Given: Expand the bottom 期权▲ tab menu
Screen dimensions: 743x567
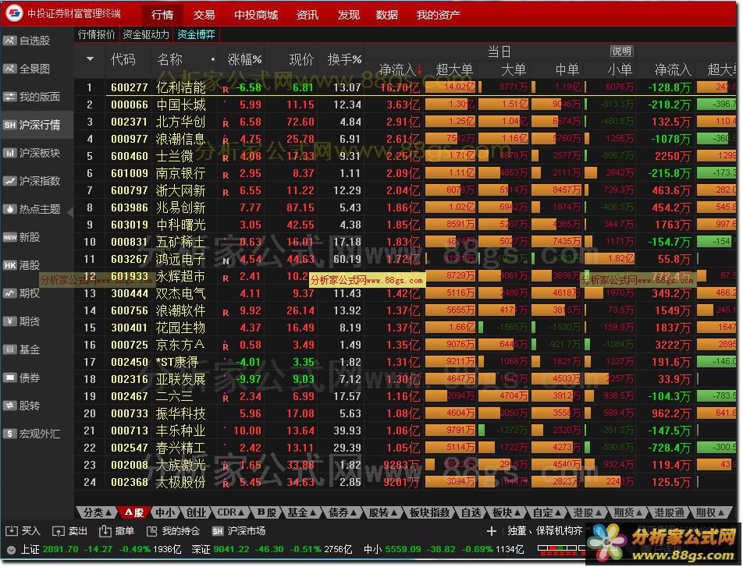Looking at the screenshot, I should click(709, 512).
